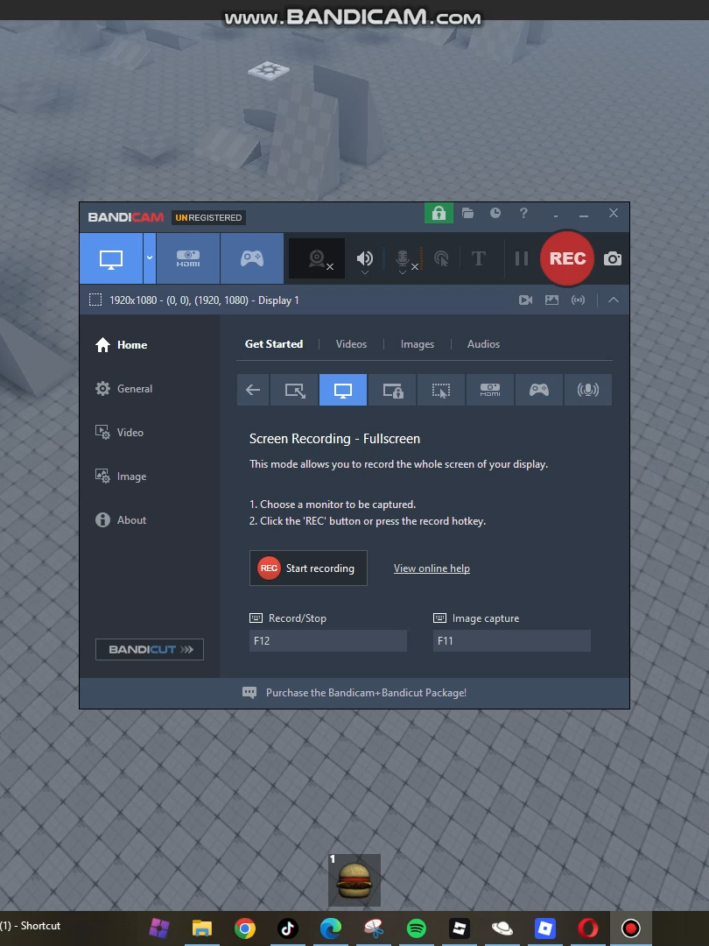709x946 pixels.
Task: Take a screenshot with the camera icon
Action: point(613,258)
